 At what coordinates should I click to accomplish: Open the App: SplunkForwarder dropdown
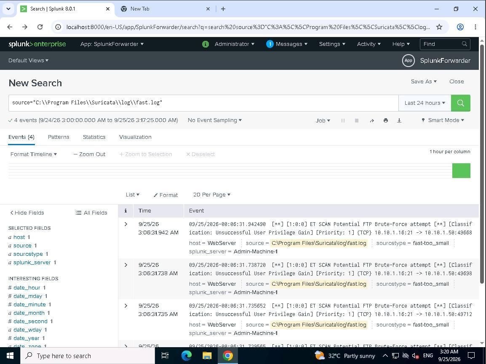(x=112, y=44)
